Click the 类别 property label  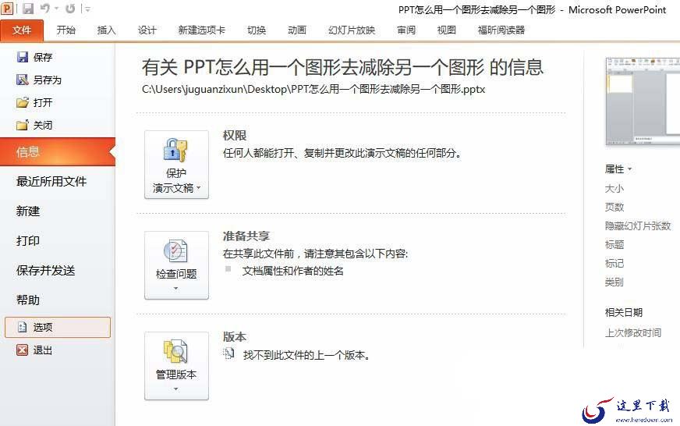click(614, 282)
